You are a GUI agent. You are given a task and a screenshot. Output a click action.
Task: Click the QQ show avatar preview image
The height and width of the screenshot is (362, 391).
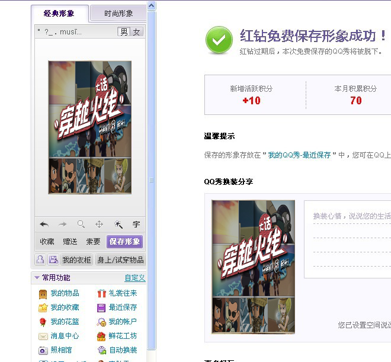pyautogui.click(x=90, y=127)
